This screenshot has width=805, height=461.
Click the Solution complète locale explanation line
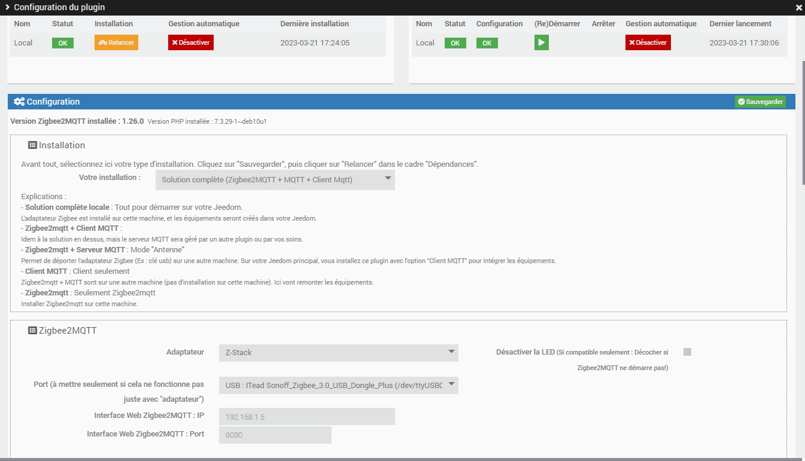pyautogui.click(x=132, y=207)
